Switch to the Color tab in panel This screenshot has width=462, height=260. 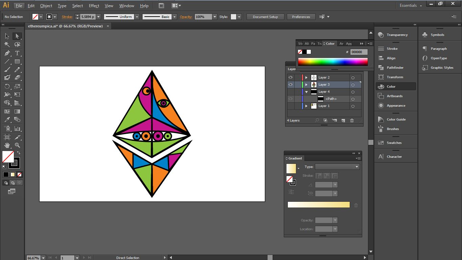tap(329, 44)
